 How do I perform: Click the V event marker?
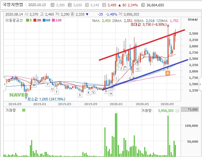[48, 84]
